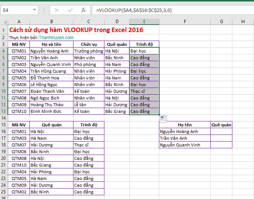Image resolution: width=254 pixels, height=199 pixels.
Task: Select cell 'Thạc sĩ' in column E
Action: [144, 91]
